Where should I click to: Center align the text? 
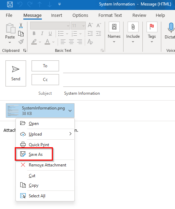click(71, 42)
